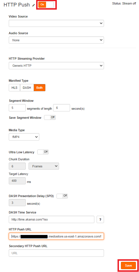This screenshot has height=272, width=139.
Task: Open the Audio Source dropdown
Action: pos(56,40)
